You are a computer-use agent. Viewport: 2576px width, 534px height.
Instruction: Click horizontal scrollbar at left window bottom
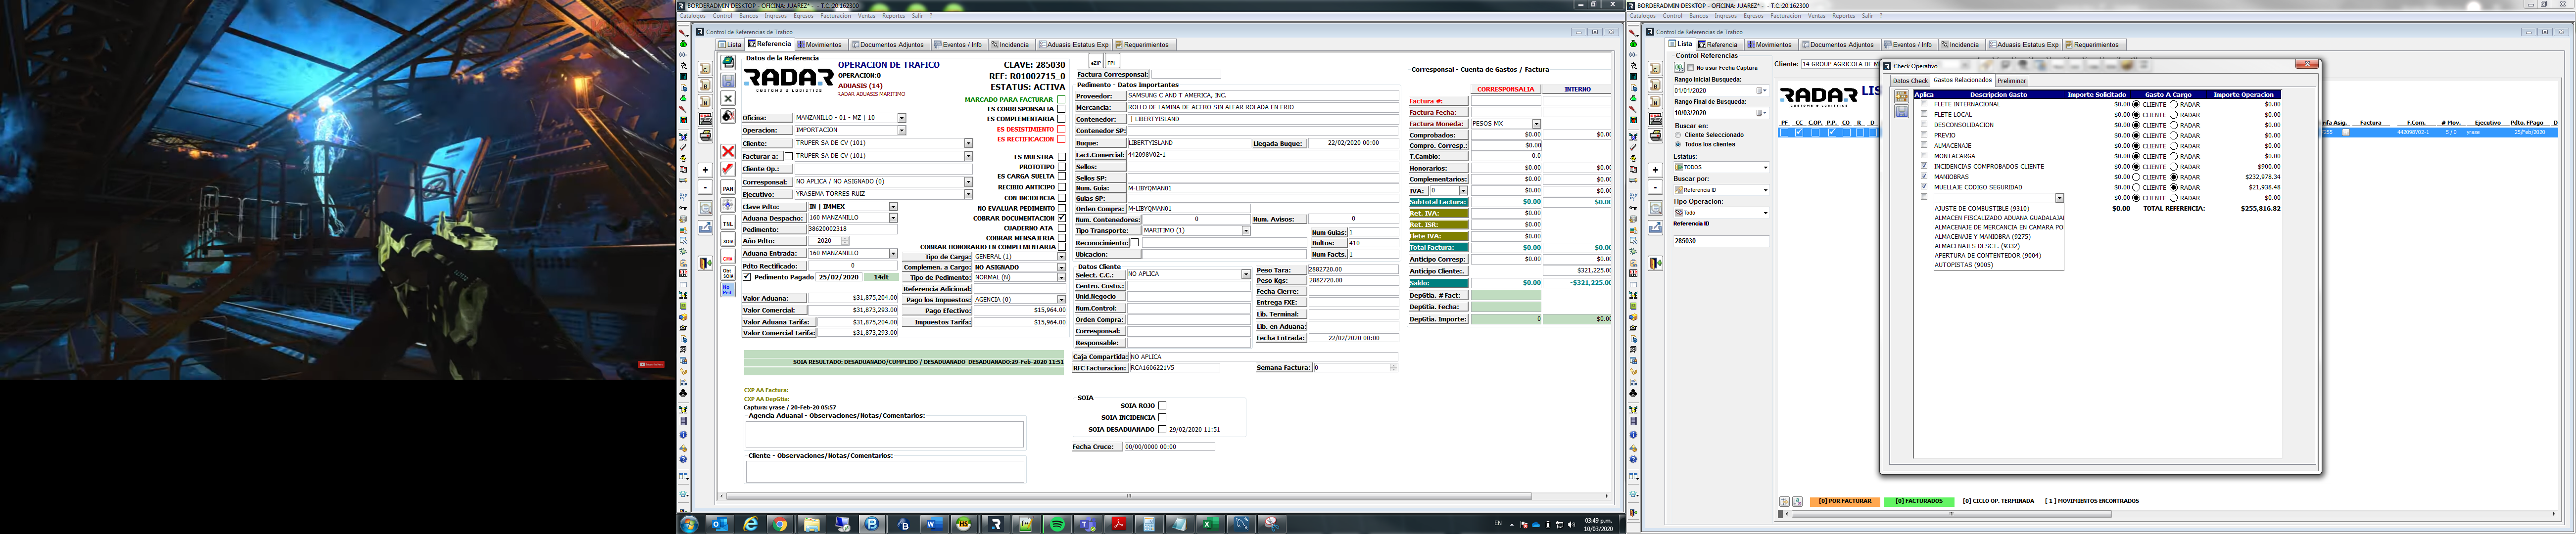point(1128,496)
